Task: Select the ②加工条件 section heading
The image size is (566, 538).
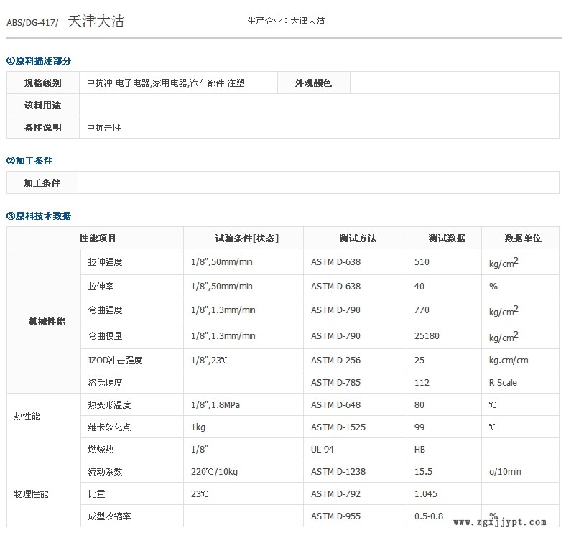Action: [x=29, y=161]
